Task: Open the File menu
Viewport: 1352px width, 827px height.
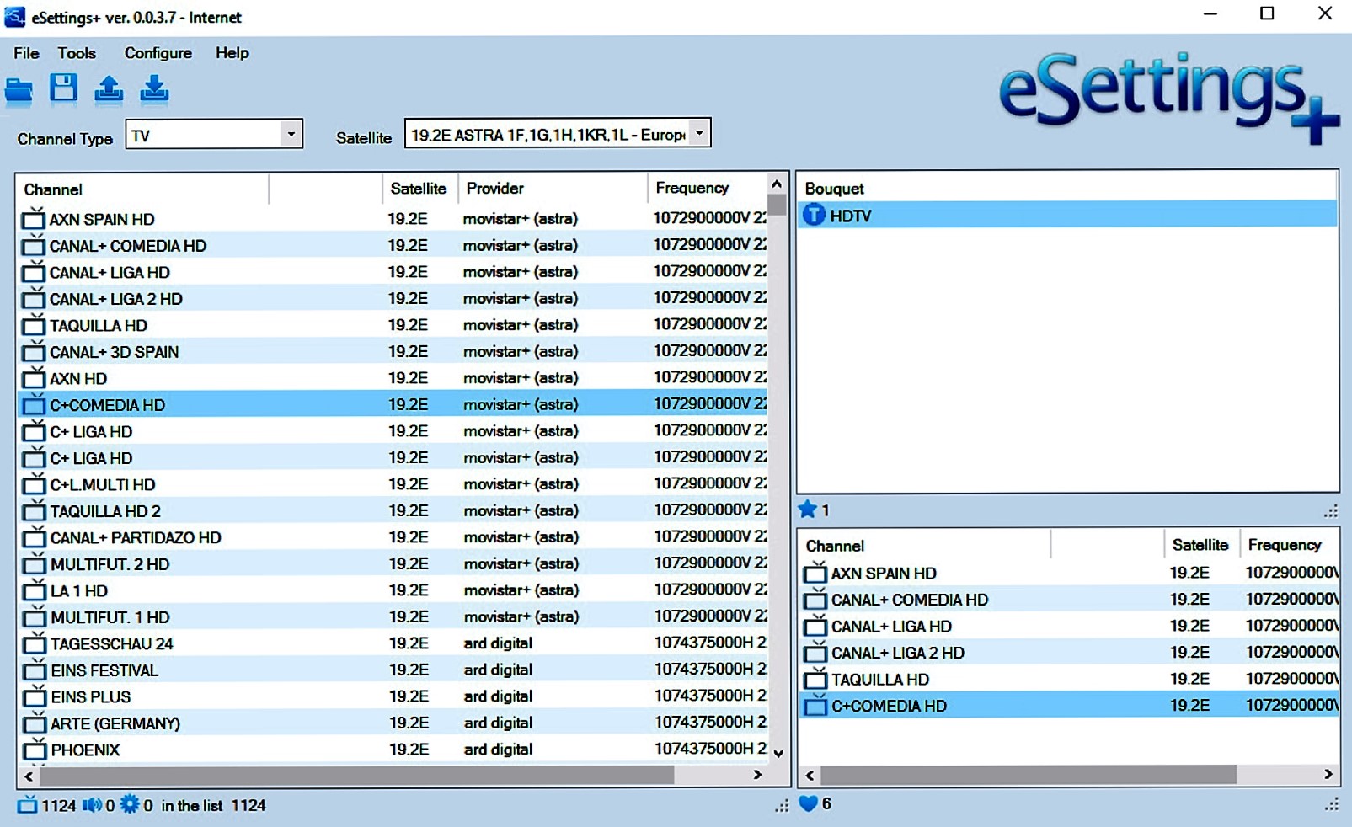Action: point(26,53)
